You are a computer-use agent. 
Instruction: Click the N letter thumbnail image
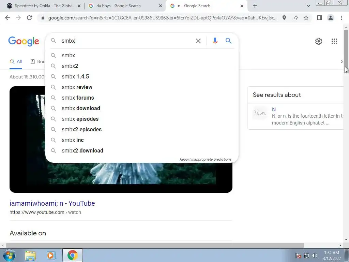pos(260,113)
